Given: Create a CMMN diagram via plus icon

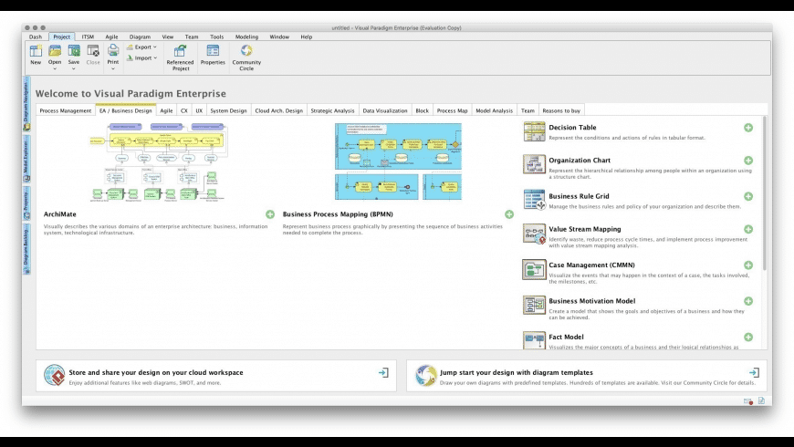Looking at the screenshot, I should [748, 265].
